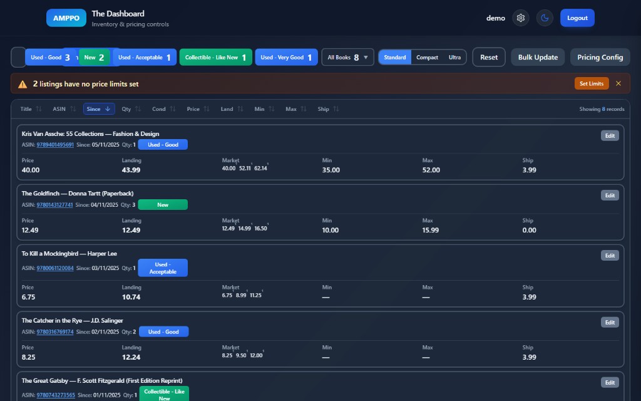Viewport: 641px width, 401px height.
Task: Sort by Min column arrows
Action: coord(272,109)
